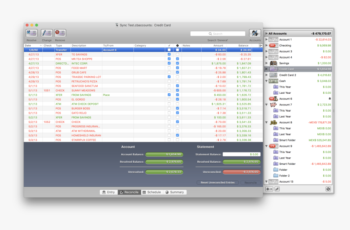
Task: Toggle first checkbox for TRIASSIC PARKING LOT row
Action: point(169,77)
